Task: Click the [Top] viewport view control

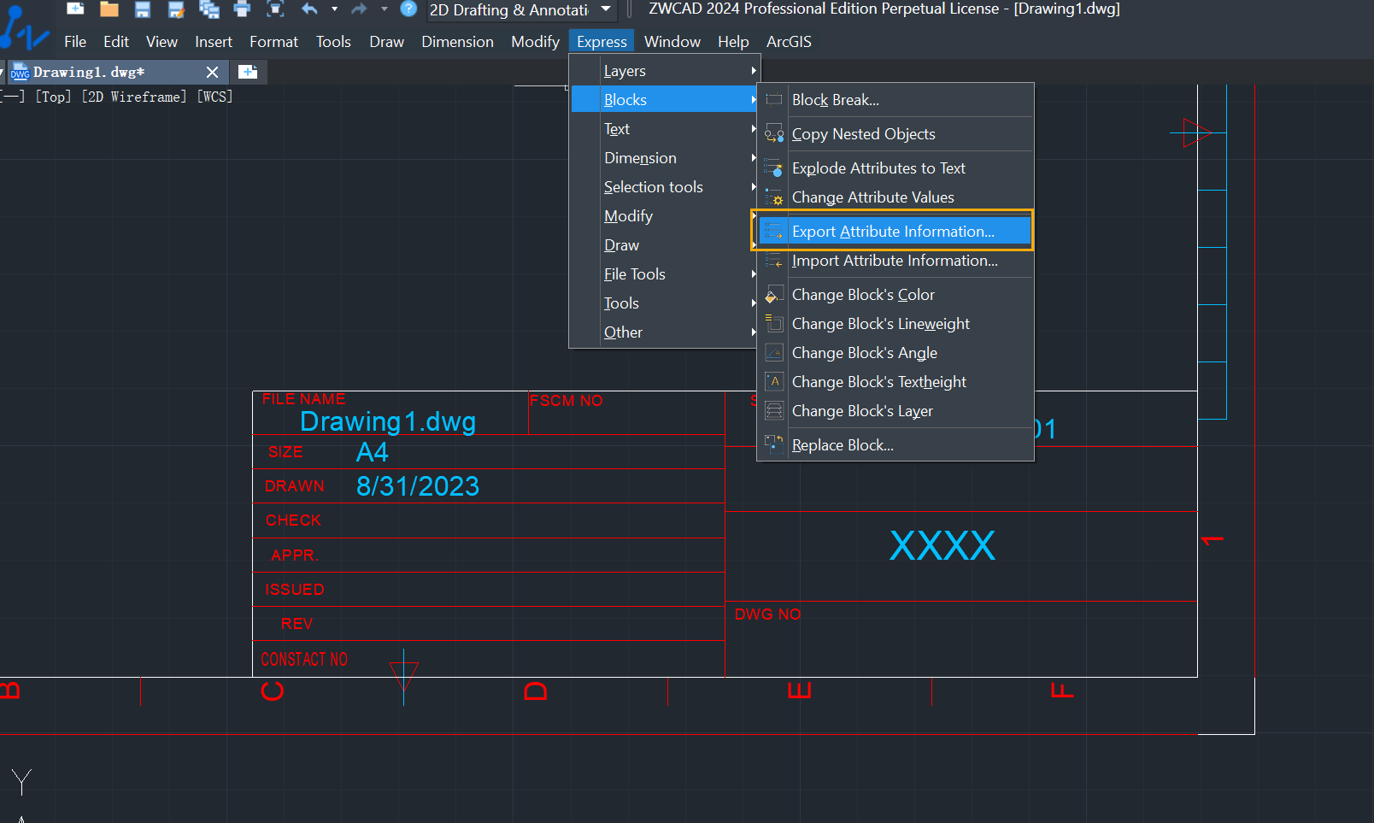Action: [53, 97]
